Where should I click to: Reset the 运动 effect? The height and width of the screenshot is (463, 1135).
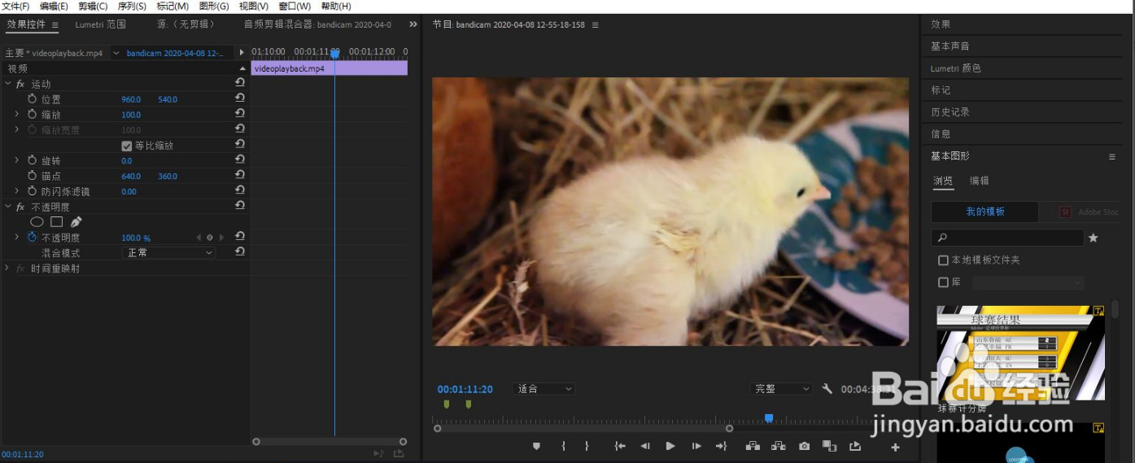tap(240, 83)
